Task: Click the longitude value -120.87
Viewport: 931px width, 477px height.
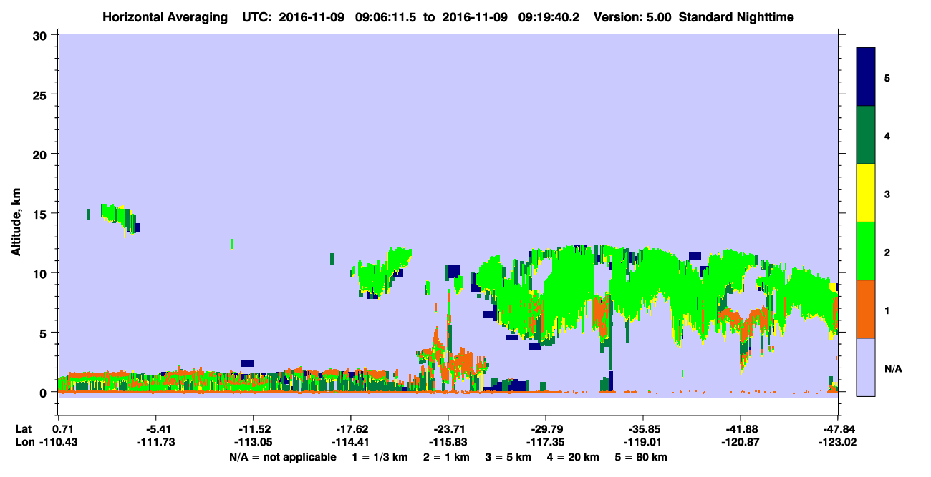Action: tap(741, 442)
